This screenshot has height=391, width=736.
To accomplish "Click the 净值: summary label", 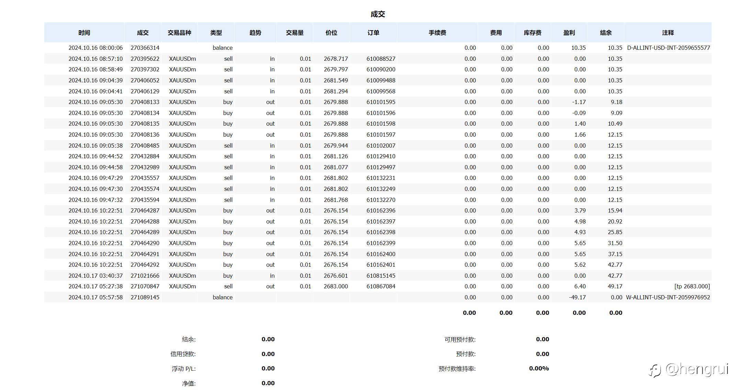I will (x=189, y=383).
